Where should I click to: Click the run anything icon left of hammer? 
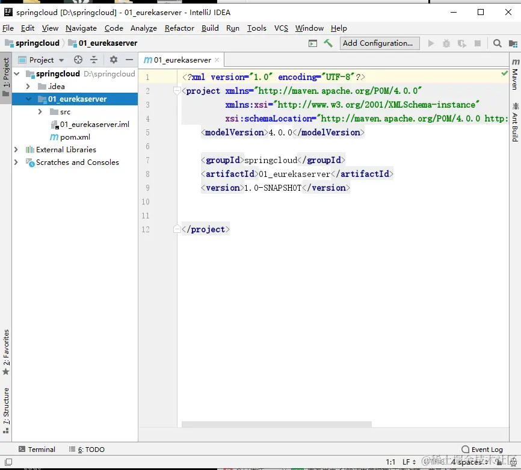pyautogui.click(x=312, y=43)
